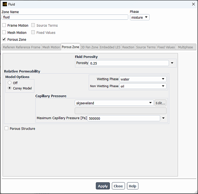
Task: Switch to the 3D Fan Zone tab
Action: pyautogui.click(x=89, y=47)
